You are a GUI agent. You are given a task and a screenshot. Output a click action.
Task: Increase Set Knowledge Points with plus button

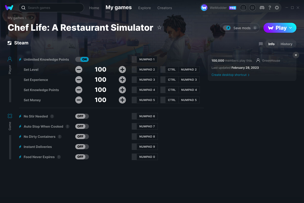122,90
